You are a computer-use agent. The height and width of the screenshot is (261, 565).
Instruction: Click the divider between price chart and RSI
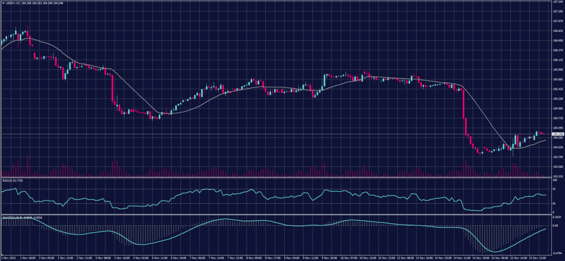276,177
